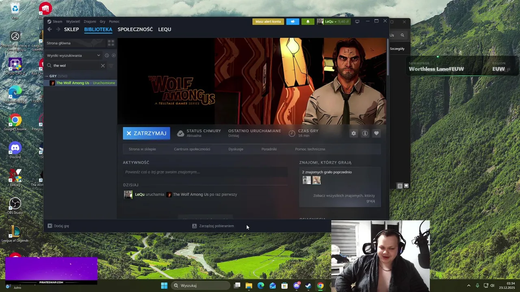Click the Czas gry clock icon
Viewport: 520px width, 292px height.
click(292, 133)
